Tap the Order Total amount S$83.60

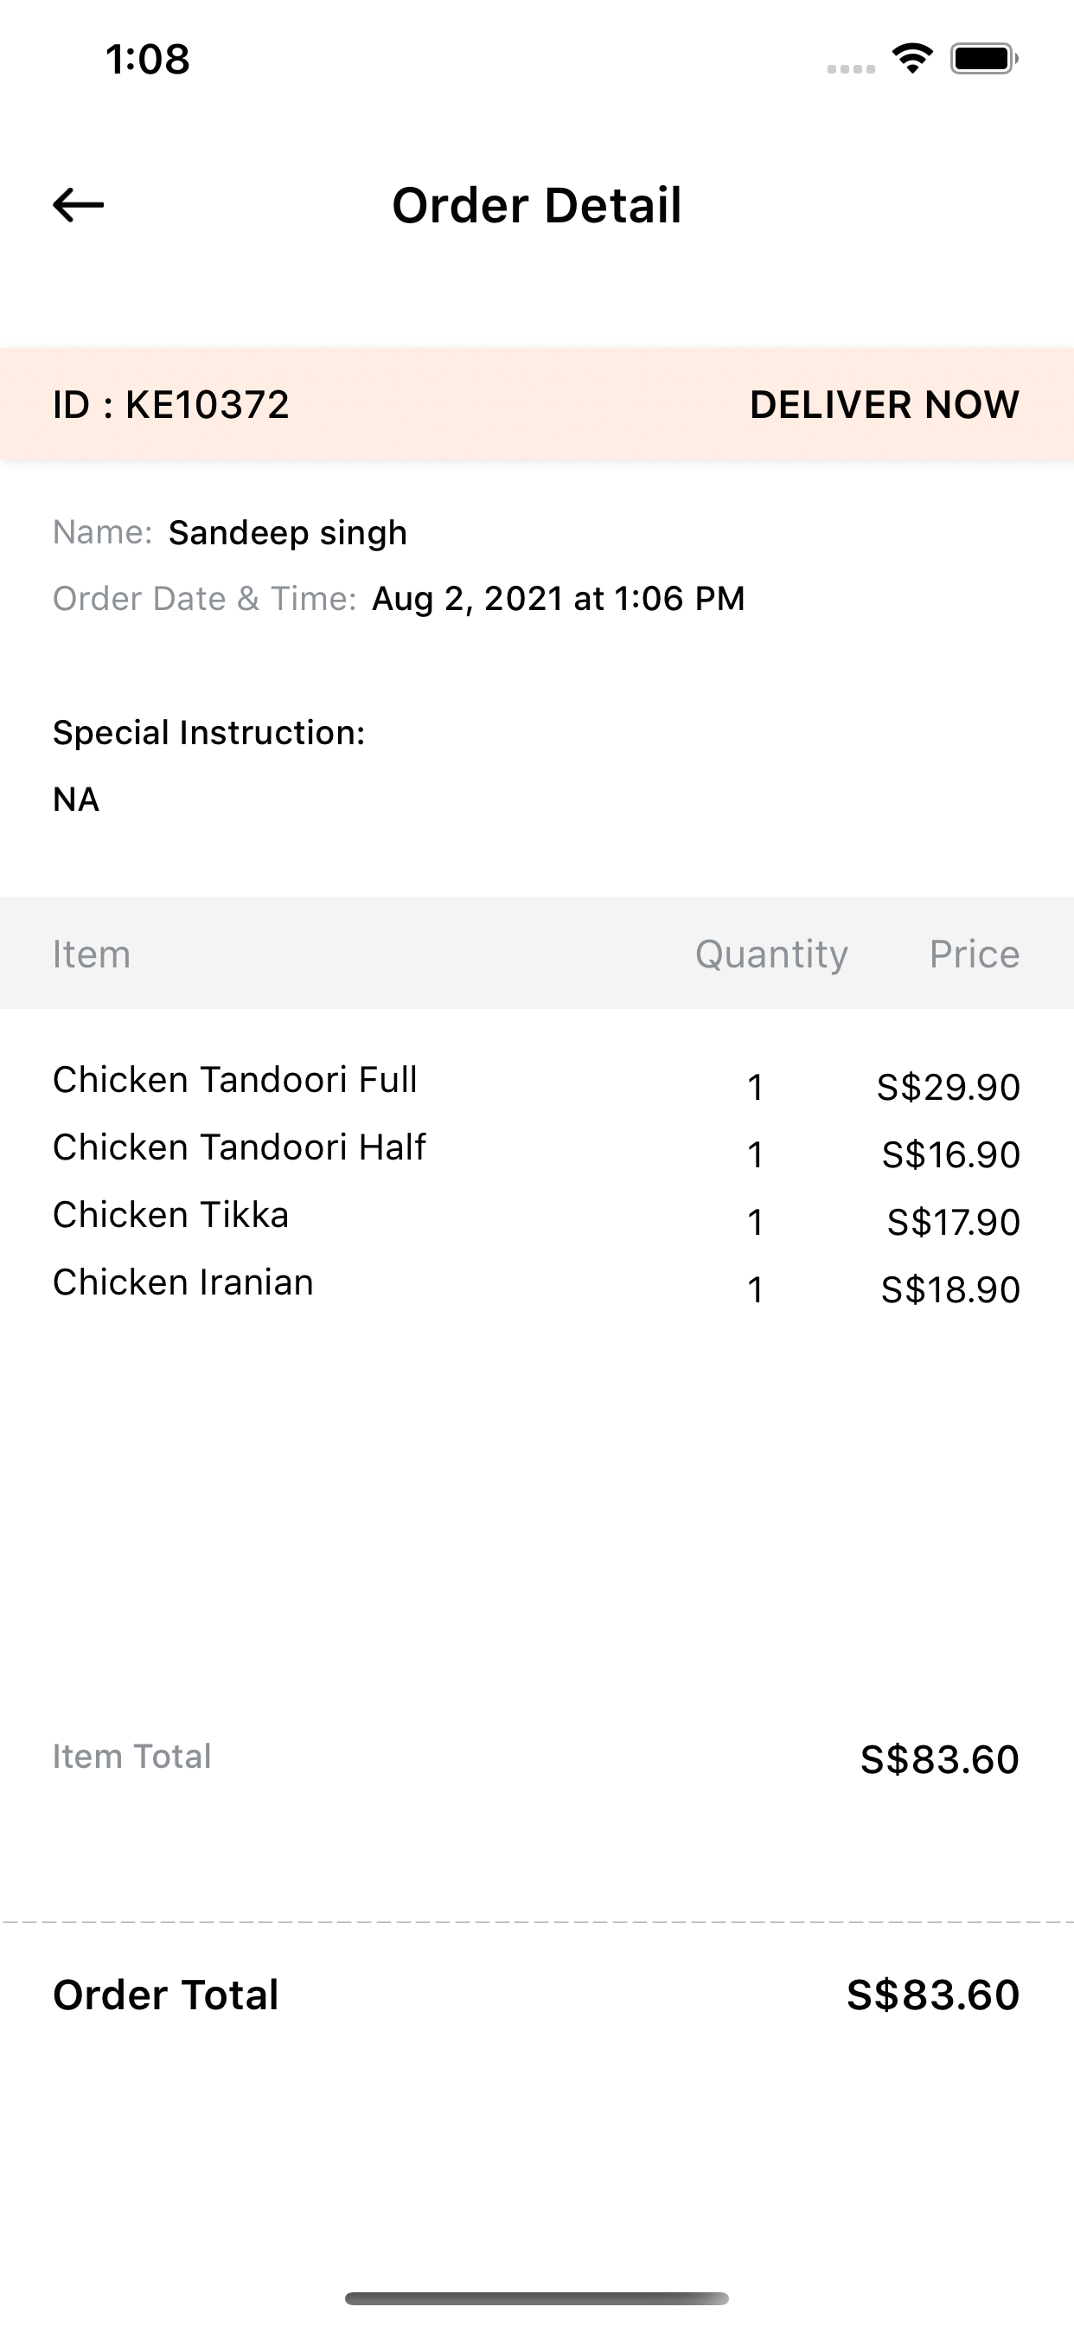click(933, 1995)
